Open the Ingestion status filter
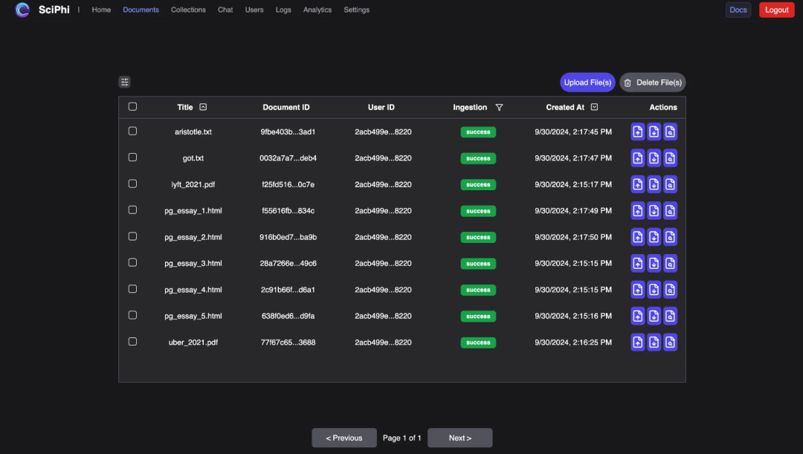Viewport: 803px width, 454px height. (x=500, y=108)
